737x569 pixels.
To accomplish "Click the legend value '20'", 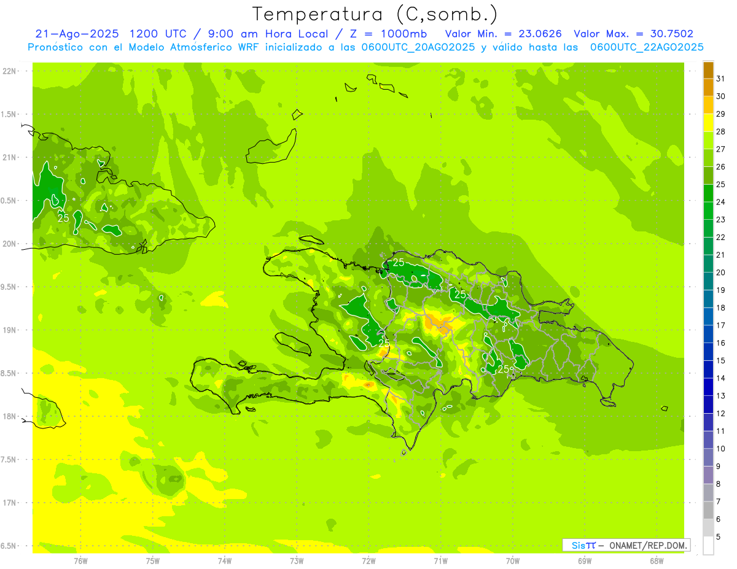I will [x=720, y=273].
